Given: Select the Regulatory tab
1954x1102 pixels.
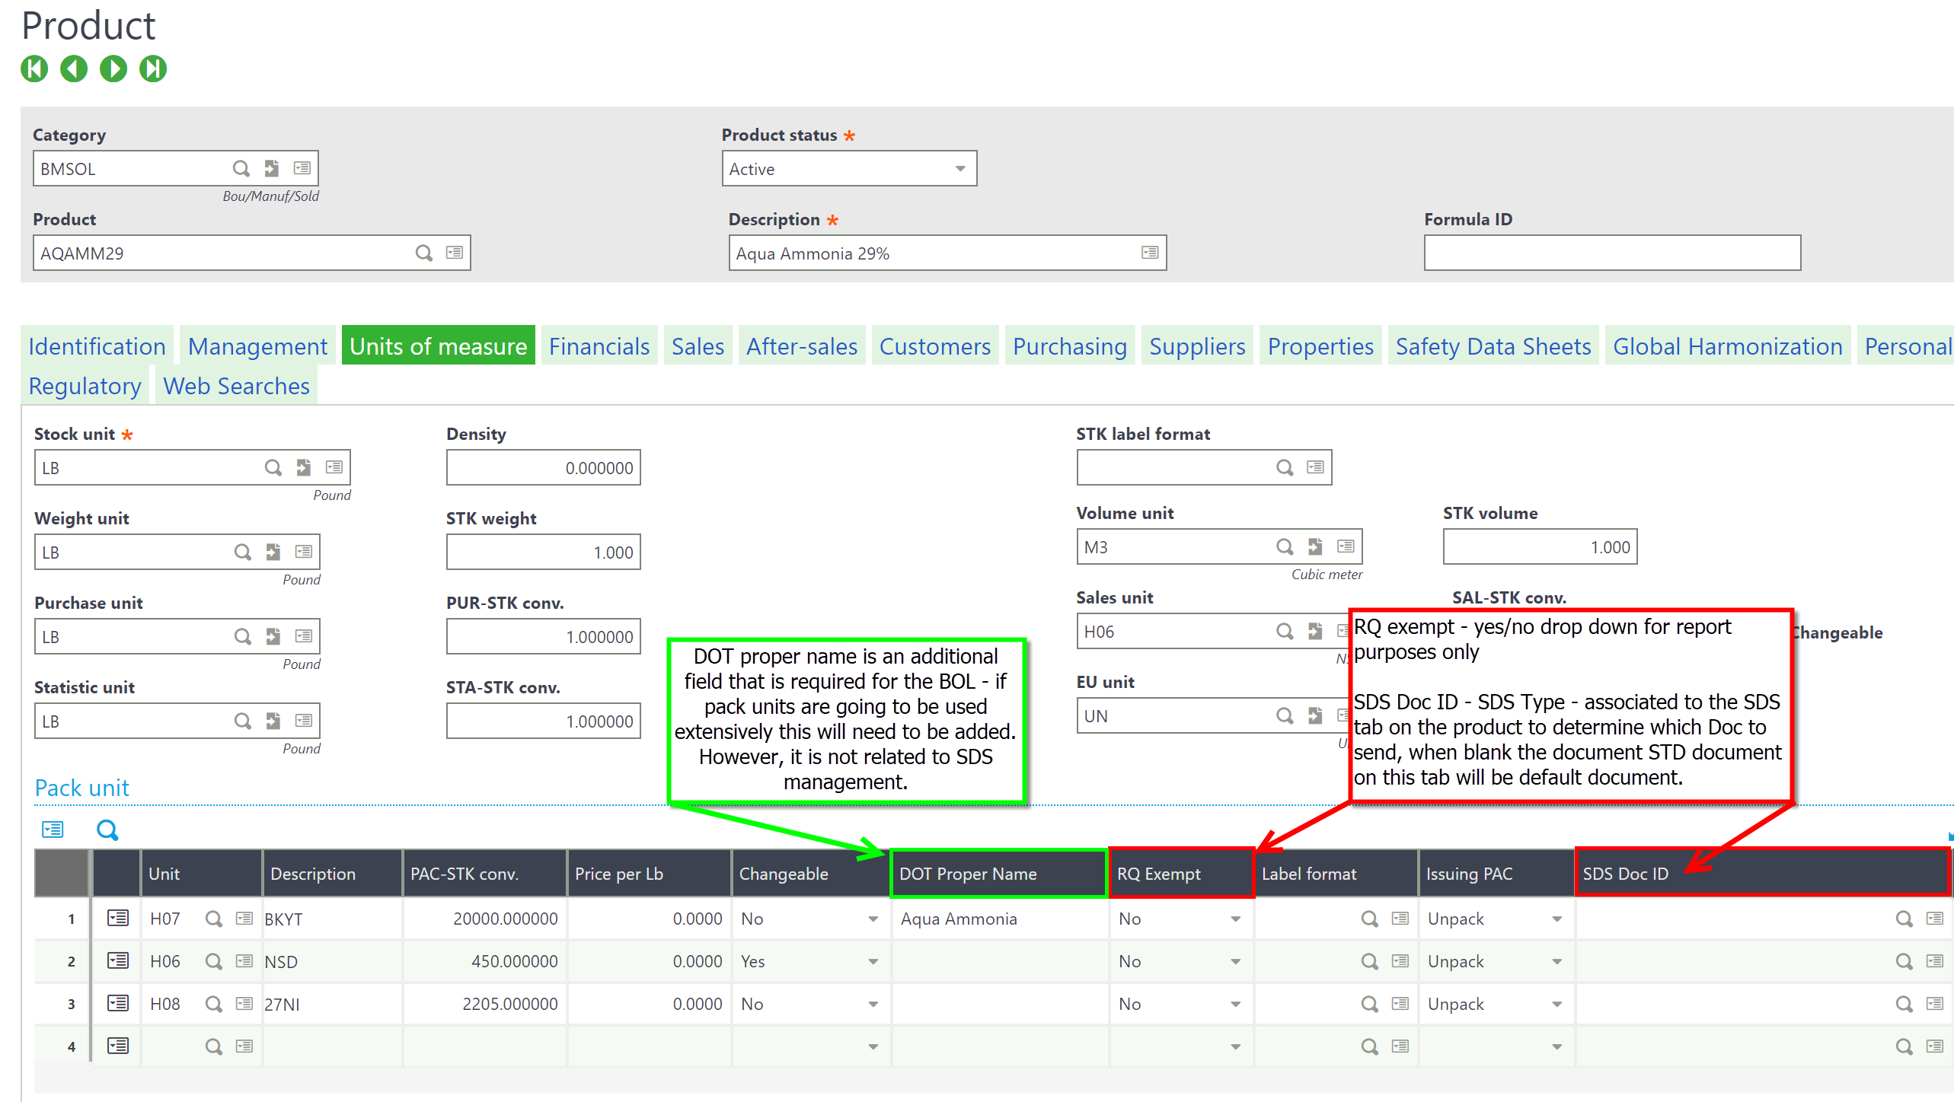Looking at the screenshot, I should [85, 386].
